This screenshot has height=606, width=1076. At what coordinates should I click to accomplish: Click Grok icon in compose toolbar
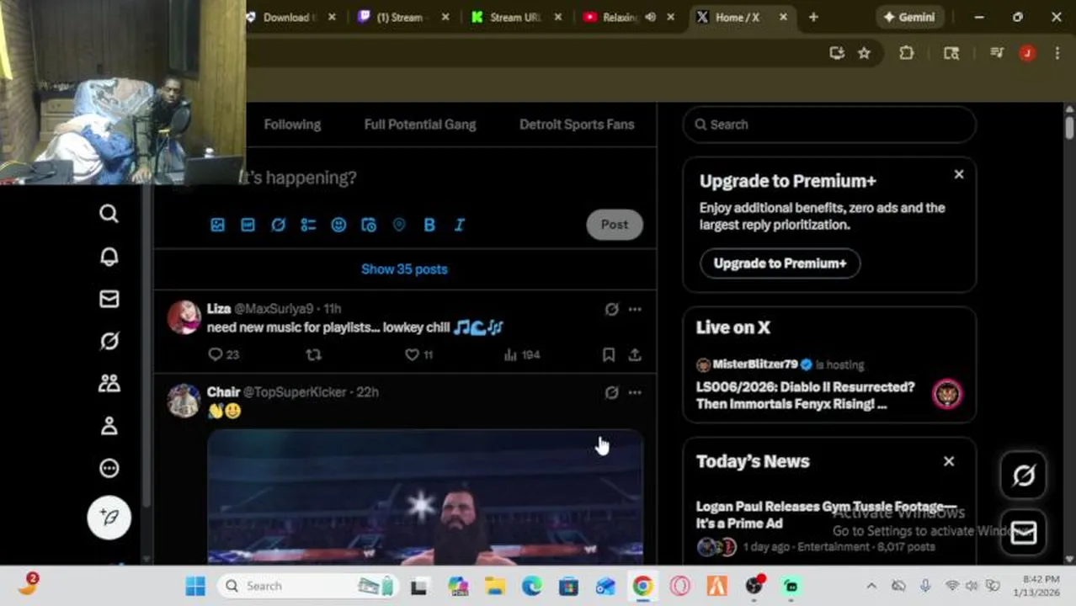pos(278,225)
